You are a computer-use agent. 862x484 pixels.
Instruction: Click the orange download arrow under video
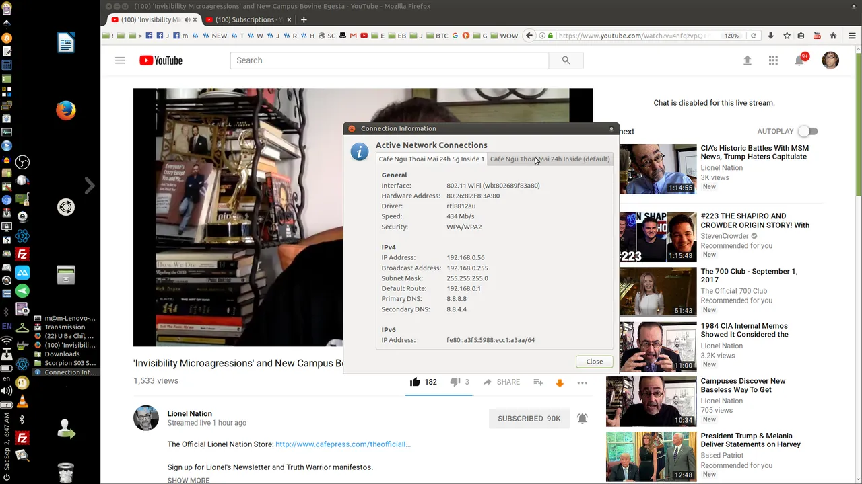(559, 382)
